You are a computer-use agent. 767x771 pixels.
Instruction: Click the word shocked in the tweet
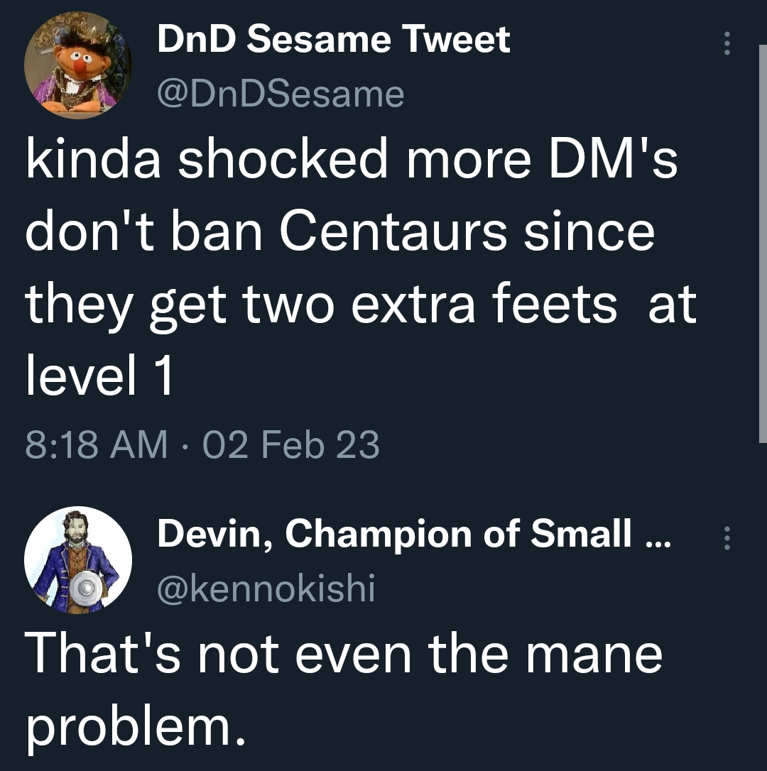click(283, 159)
